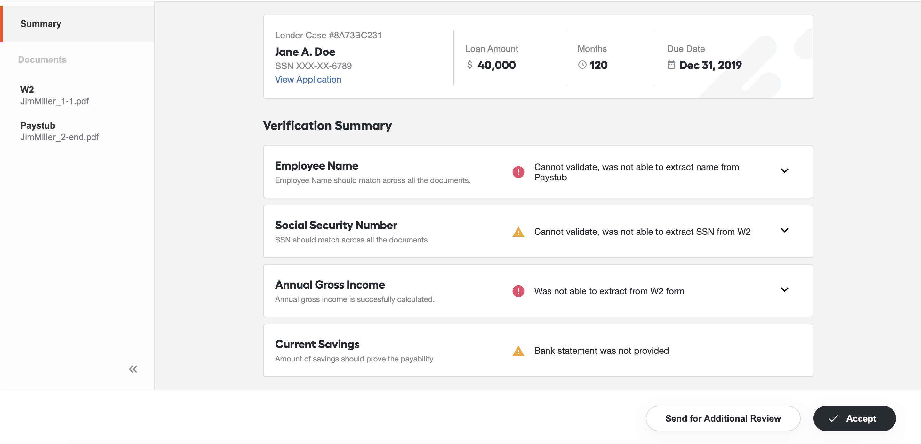Click the 120 months value

[x=598, y=65]
